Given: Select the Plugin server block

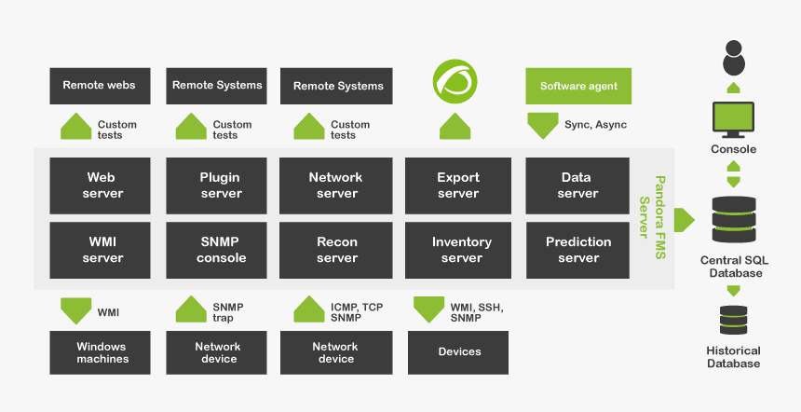Looking at the screenshot, I should pyautogui.click(x=217, y=185).
